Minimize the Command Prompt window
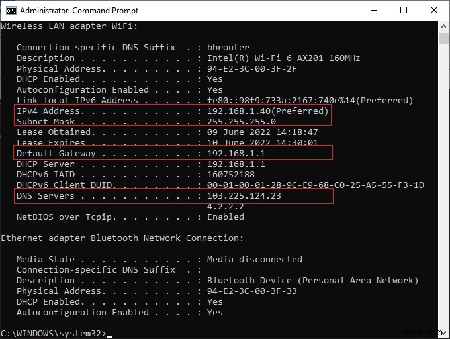450x339 pixels. 373,10
